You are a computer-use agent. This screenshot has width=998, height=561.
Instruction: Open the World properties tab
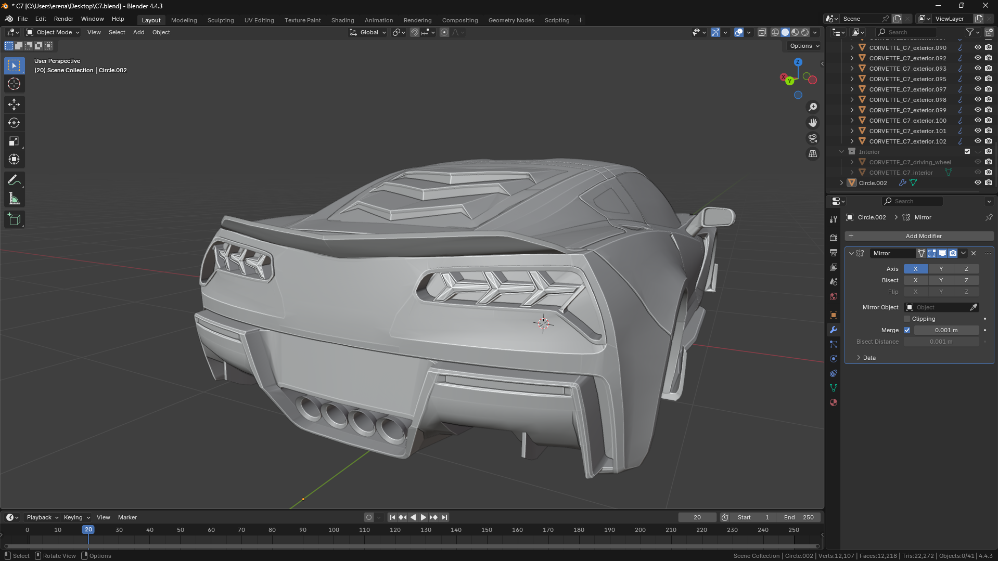834,296
